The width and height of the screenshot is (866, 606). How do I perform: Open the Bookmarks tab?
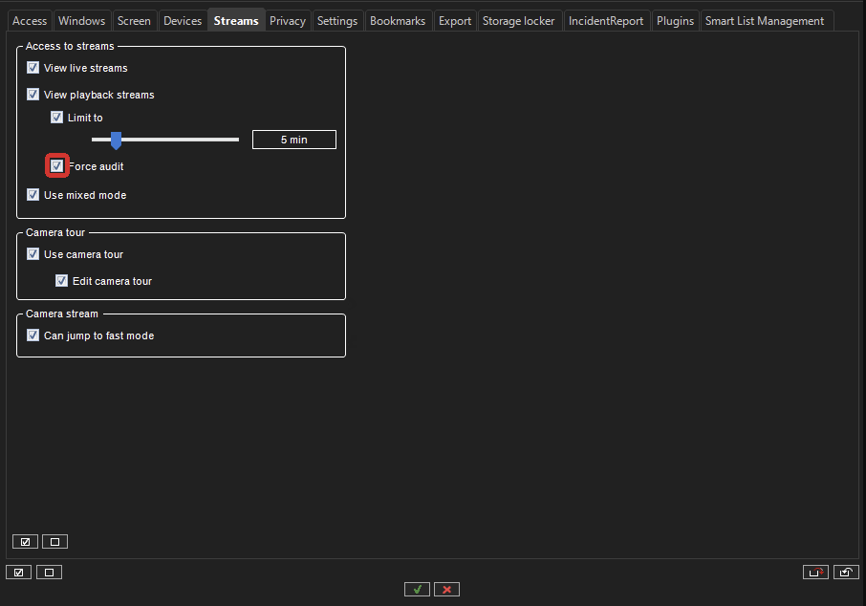coord(398,21)
